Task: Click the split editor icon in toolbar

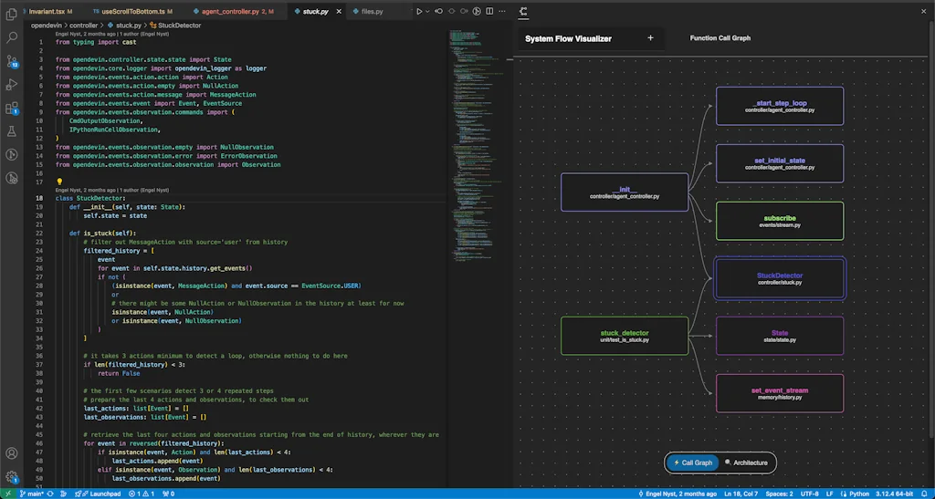Action: pos(489,11)
